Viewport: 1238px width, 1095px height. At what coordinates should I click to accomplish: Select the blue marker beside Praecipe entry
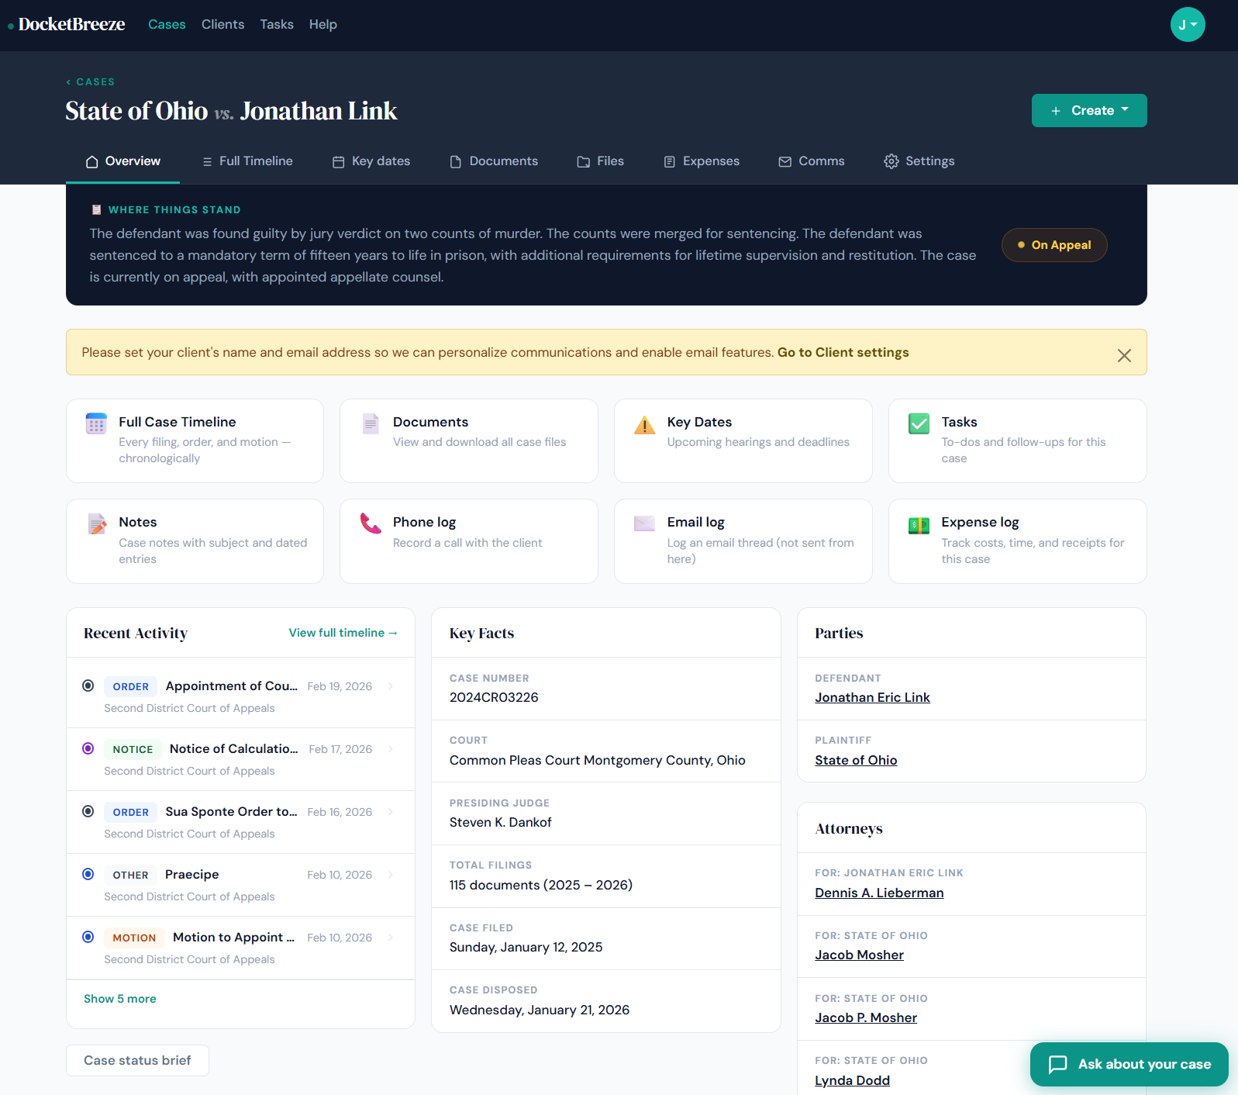click(88, 874)
